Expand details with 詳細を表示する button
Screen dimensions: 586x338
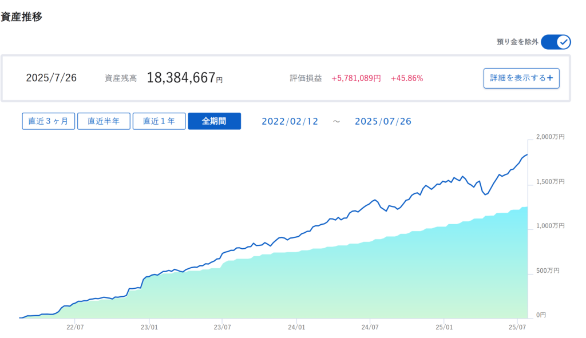point(521,78)
